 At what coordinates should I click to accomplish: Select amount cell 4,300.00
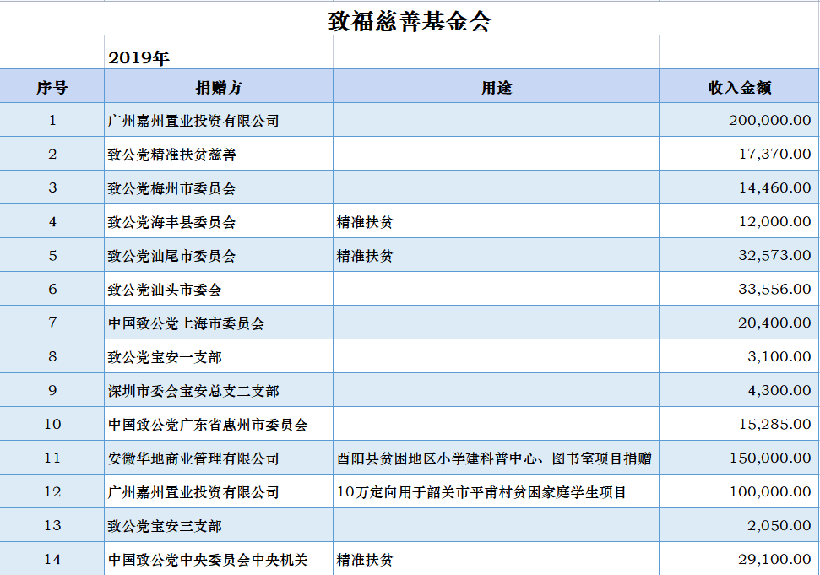coord(739,390)
